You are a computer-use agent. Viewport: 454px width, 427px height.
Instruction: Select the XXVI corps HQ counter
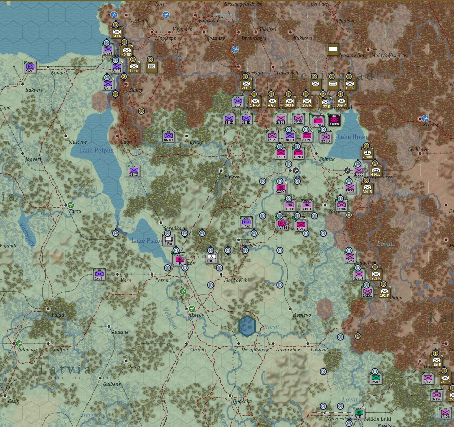pos(30,67)
